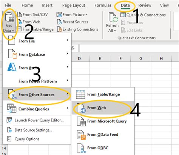Select the Data ribbon tab

click(x=125, y=5)
